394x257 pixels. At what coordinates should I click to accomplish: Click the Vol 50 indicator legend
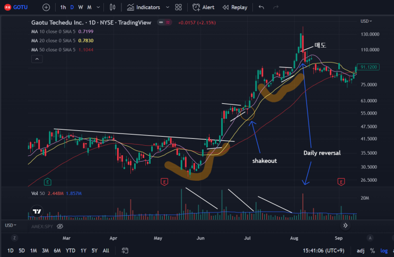coord(56,193)
